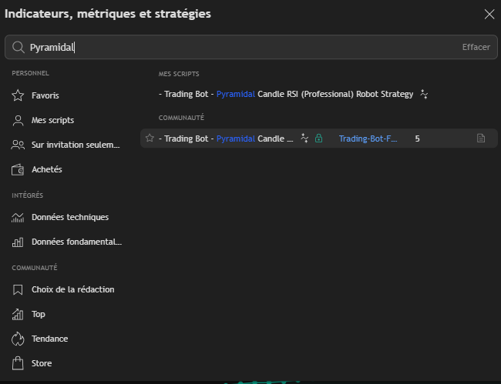Toggle the favorite star on the community Trading Bot script
The height and width of the screenshot is (384, 501).
pos(150,139)
